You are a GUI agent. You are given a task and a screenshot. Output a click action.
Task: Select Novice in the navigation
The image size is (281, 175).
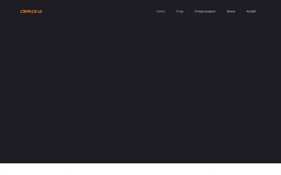(x=231, y=11)
